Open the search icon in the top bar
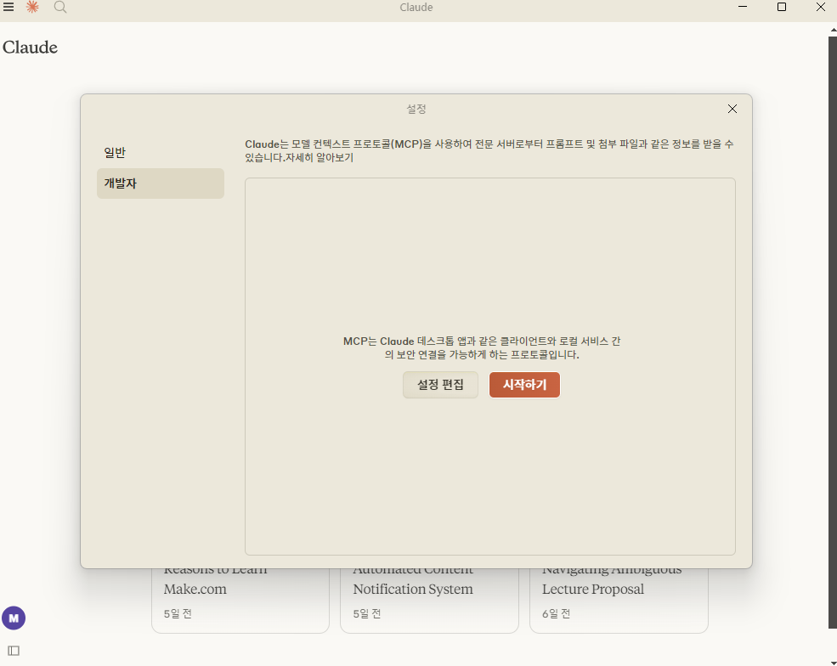The height and width of the screenshot is (666, 837). (59, 8)
